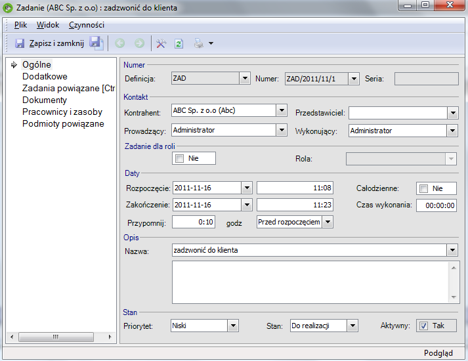468x361 pixels.
Task: Select Dodatkowe section
Action: coord(45,76)
